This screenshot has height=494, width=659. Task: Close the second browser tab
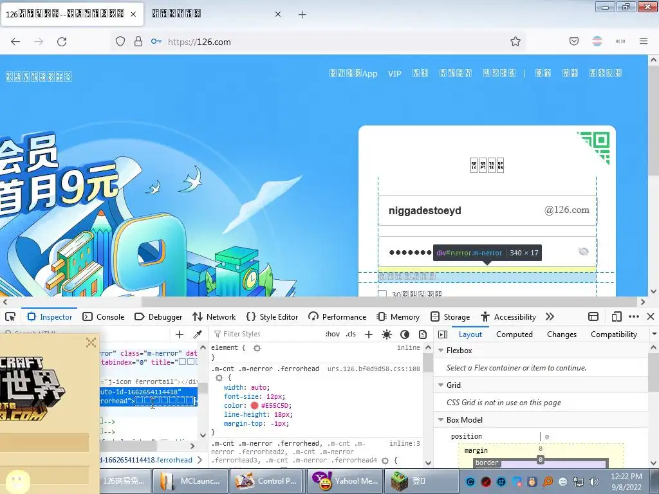point(278,14)
